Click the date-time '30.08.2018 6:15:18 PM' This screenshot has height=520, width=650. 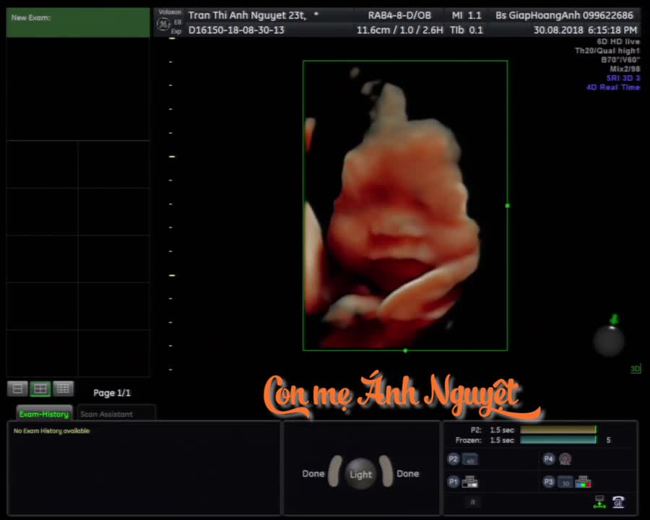[x=585, y=30]
